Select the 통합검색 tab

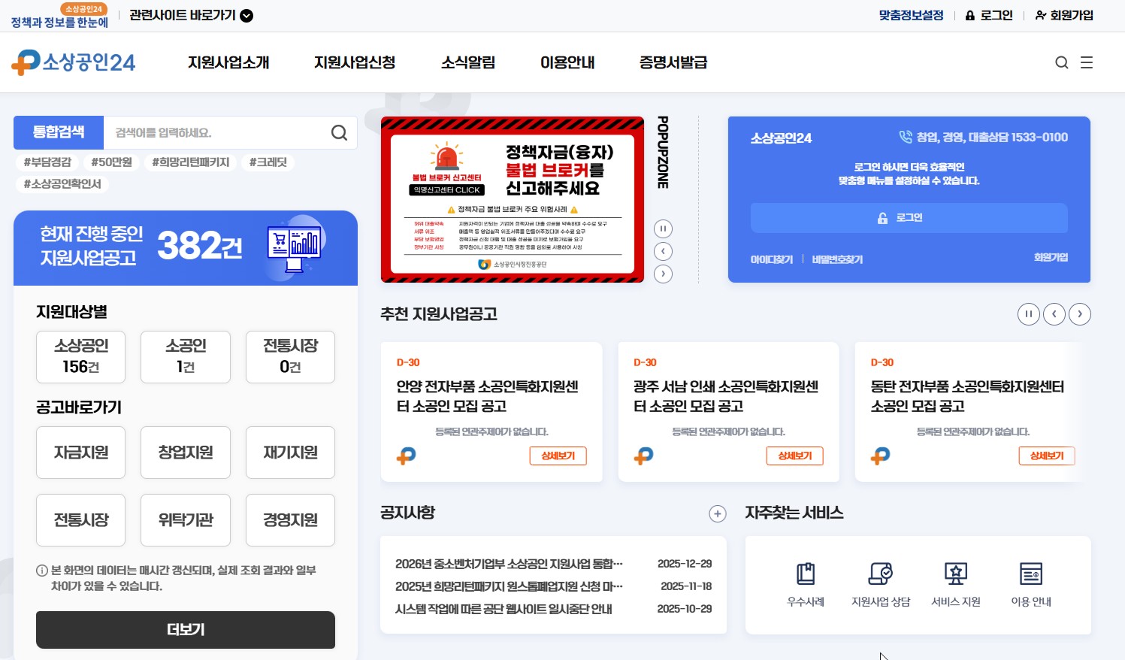[x=59, y=132]
